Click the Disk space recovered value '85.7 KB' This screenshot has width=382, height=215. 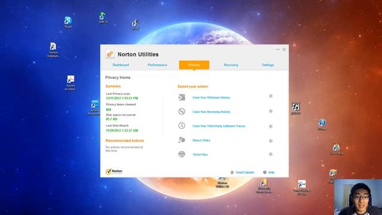click(x=112, y=119)
